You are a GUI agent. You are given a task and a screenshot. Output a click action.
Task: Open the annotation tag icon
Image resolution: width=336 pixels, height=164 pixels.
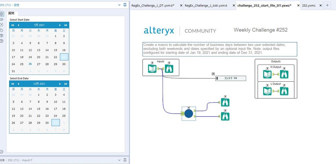(x=1, y=30)
